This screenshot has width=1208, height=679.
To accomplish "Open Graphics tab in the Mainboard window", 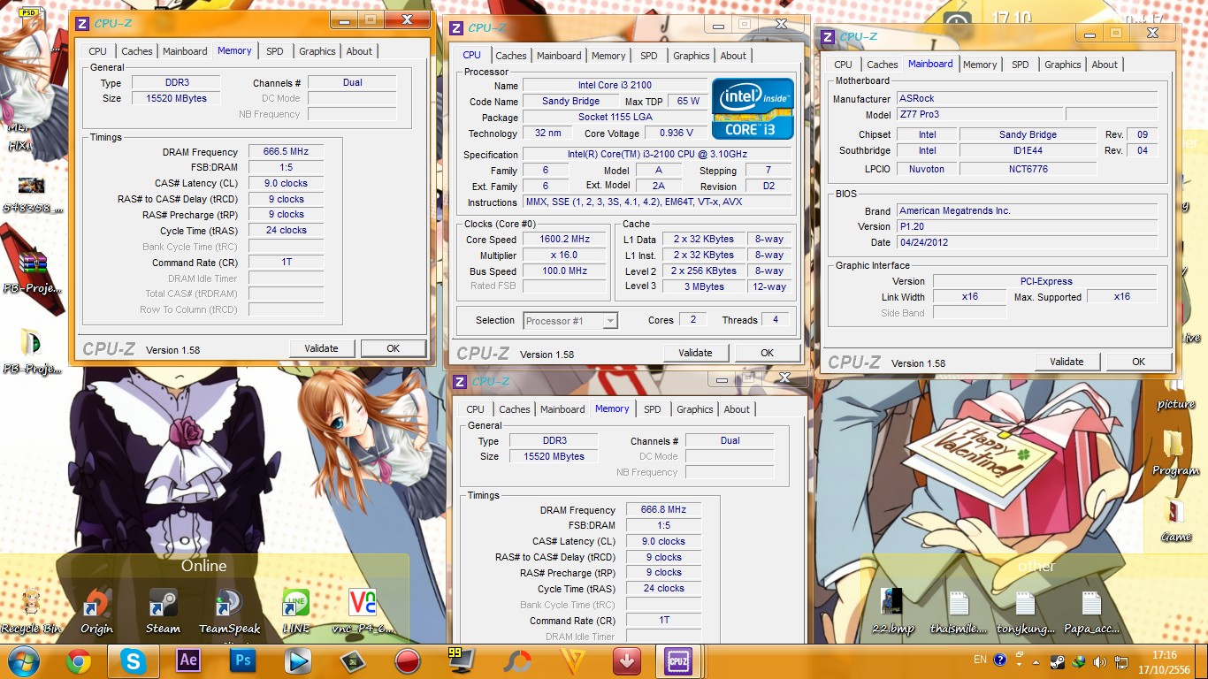I will tap(1063, 65).
